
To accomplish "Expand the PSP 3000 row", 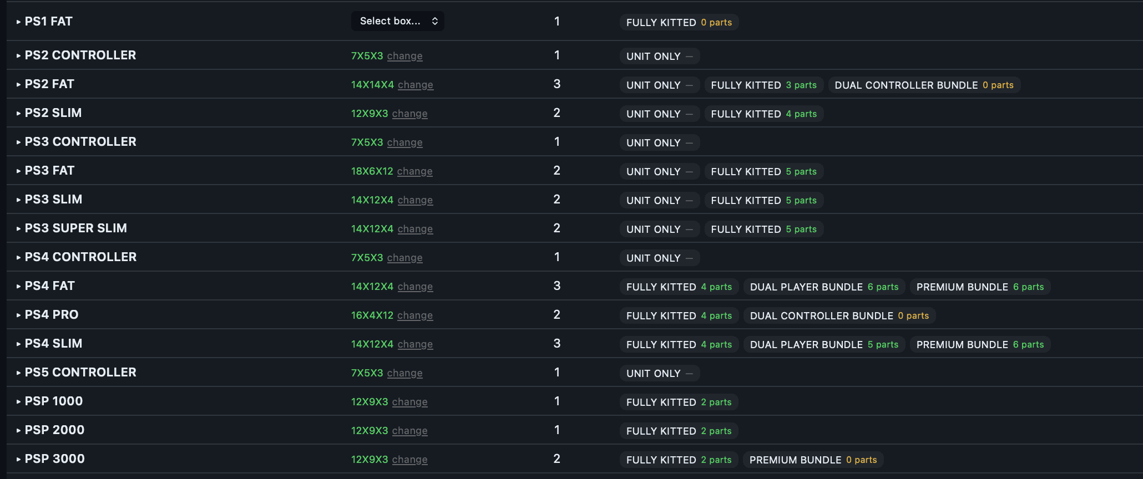I will [x=19, y=459].
